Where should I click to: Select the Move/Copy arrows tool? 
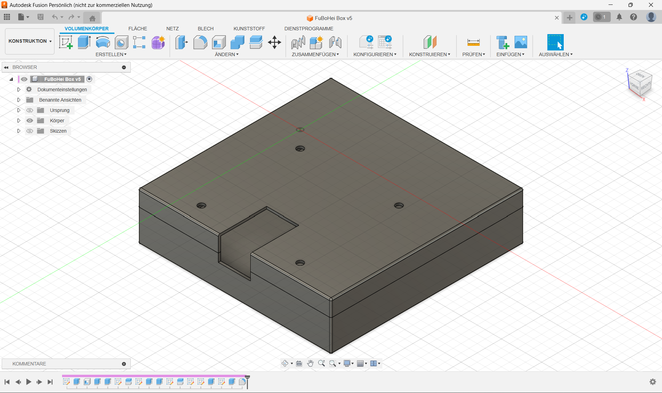274,42
